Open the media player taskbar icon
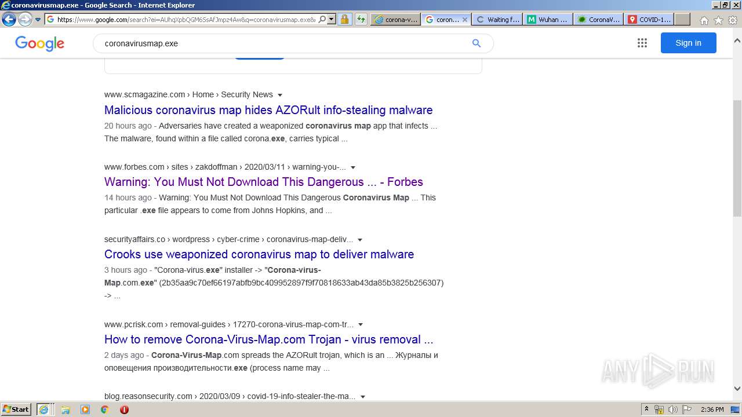 coord(85,409)
